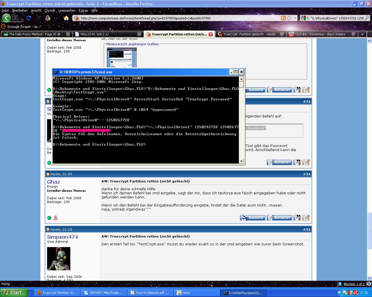Switch to TrueCrypt: Partition gelöscht tab
Screen dimensions: 372x297
(x=251, y=34)
